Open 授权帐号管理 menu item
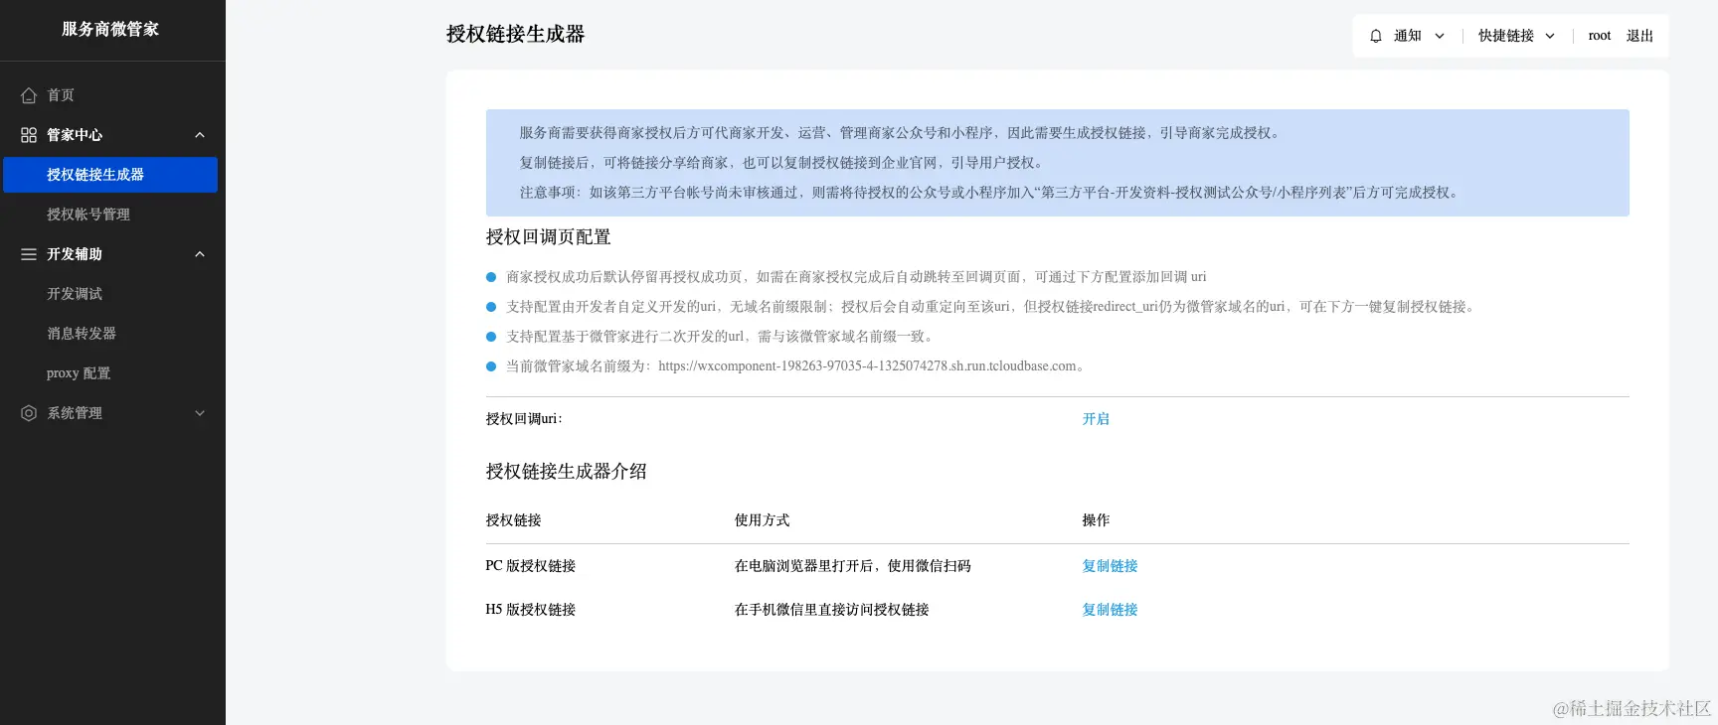The width and height of the screenshot is (1718, 725). 88,215
